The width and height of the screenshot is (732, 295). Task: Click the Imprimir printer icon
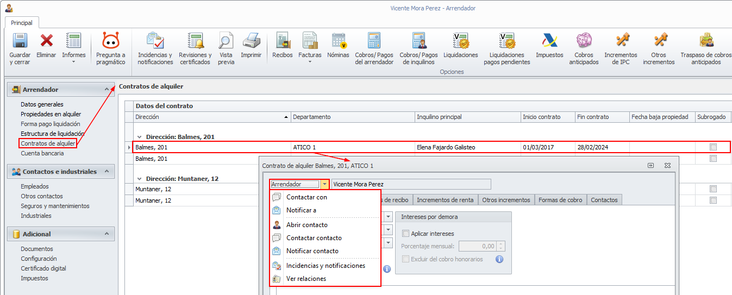click(251, 41)
